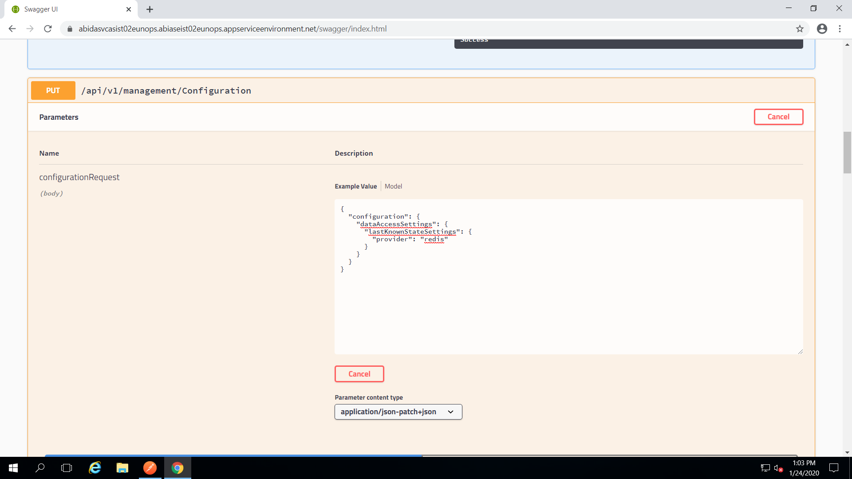852x479 pixels.
Task: Click Cancel below the body textarea
Action: pyautogui.click(x=359, y=374)
